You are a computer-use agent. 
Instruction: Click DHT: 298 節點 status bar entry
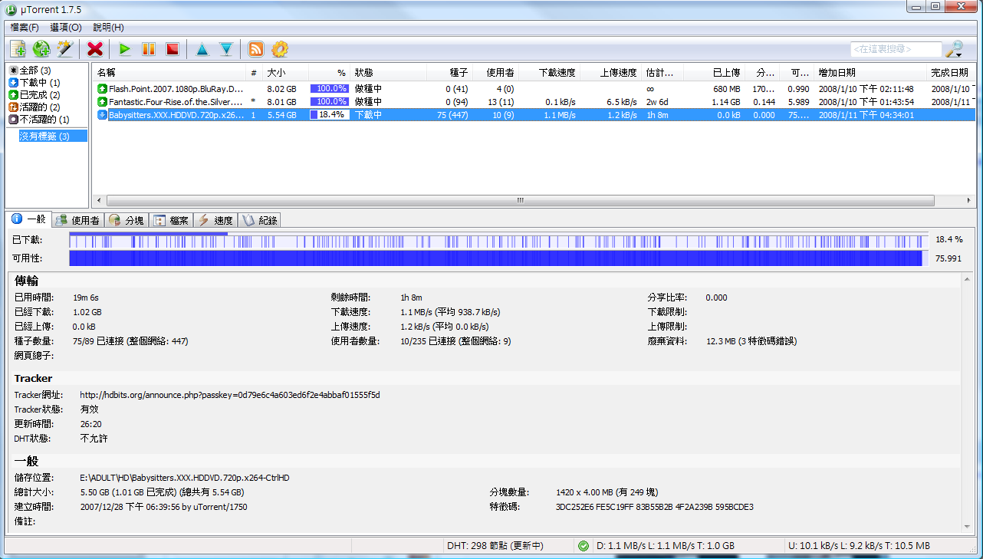tap(495, 546)
